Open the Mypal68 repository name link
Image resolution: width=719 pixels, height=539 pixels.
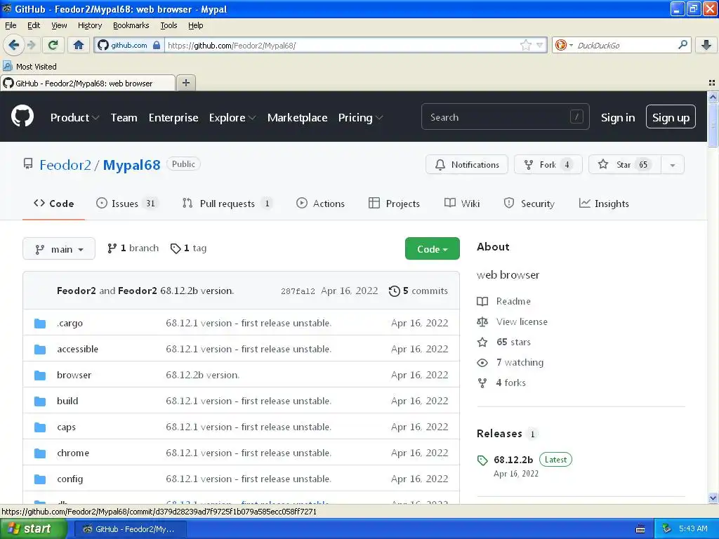tap(131, 165)
